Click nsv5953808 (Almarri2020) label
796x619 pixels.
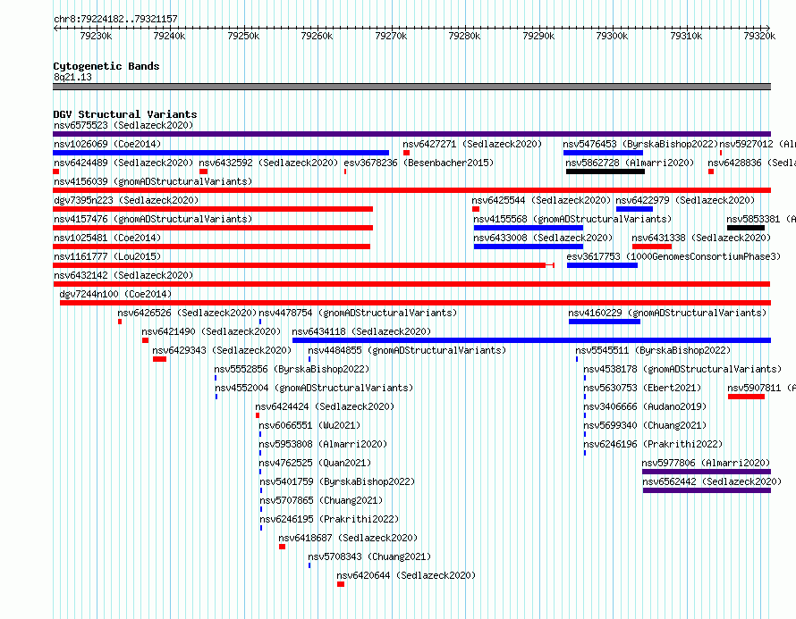[x=323, y=444]
